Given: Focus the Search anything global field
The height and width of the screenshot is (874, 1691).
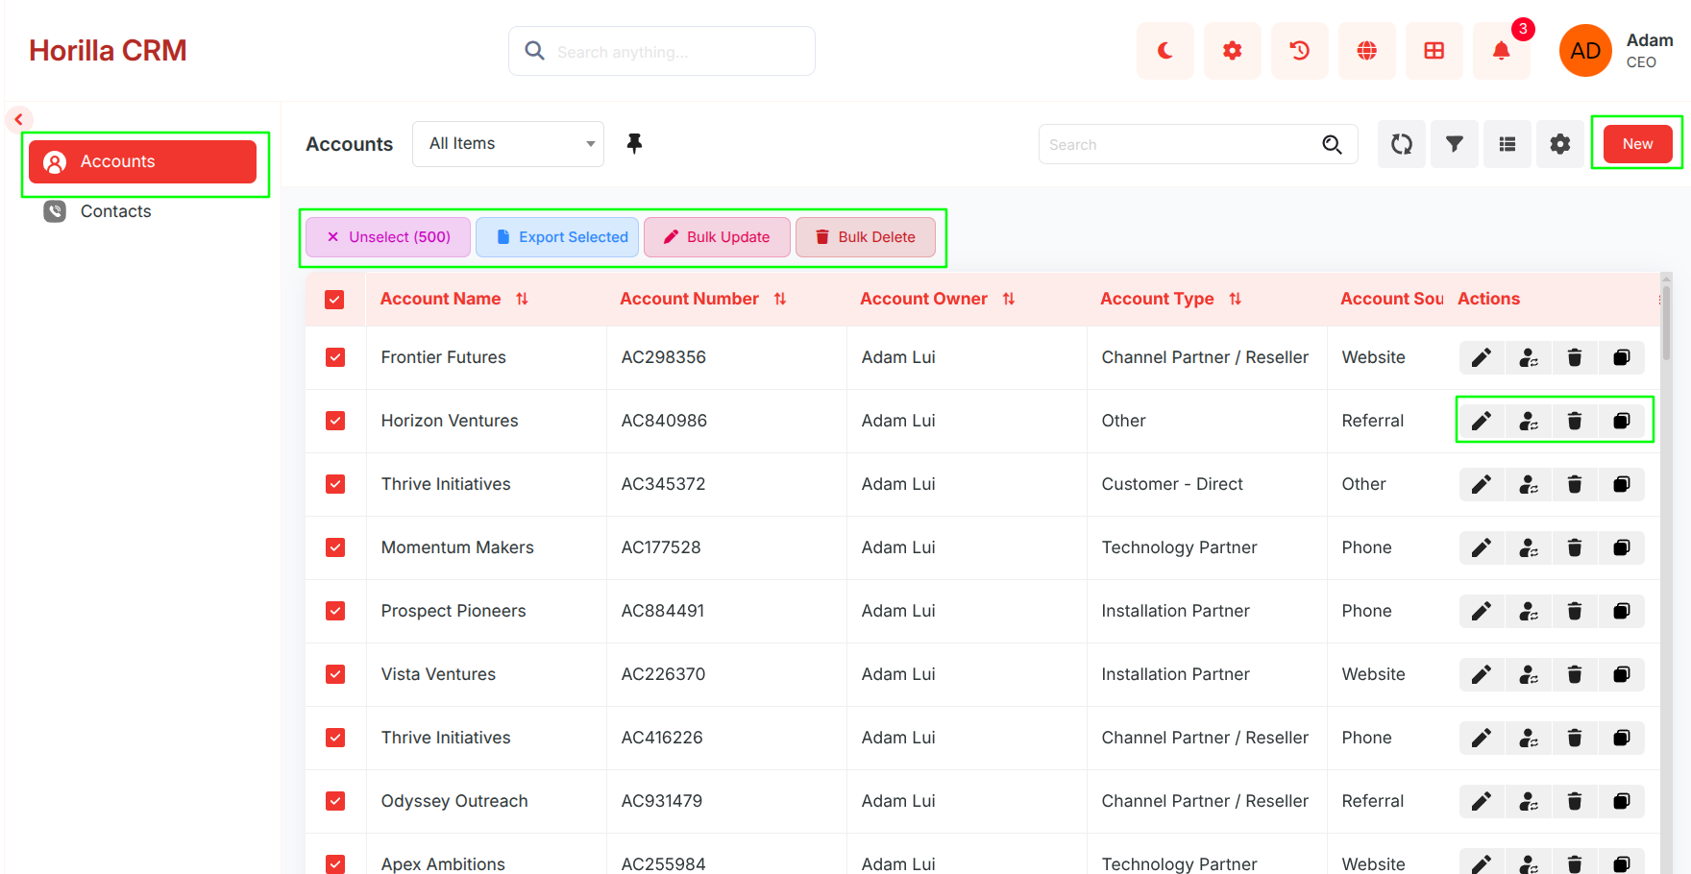Looking at the screenshot, I should point(662,51).
